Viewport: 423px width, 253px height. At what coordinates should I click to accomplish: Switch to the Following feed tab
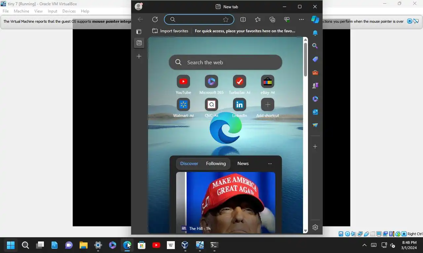[x=216, y=163]
